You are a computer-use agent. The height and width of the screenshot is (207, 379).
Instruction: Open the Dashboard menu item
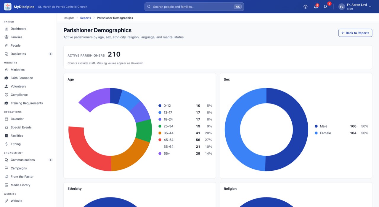click(28, 29)
